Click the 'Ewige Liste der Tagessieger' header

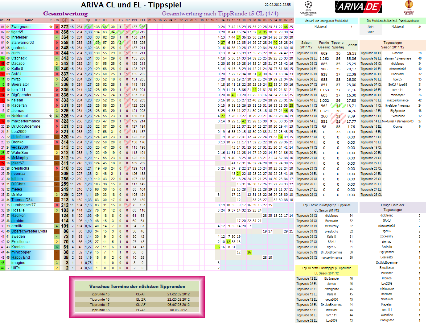[x=393, y=208]
